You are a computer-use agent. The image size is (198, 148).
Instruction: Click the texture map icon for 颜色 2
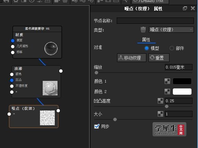pyautogui.click(x=167, y=92)
